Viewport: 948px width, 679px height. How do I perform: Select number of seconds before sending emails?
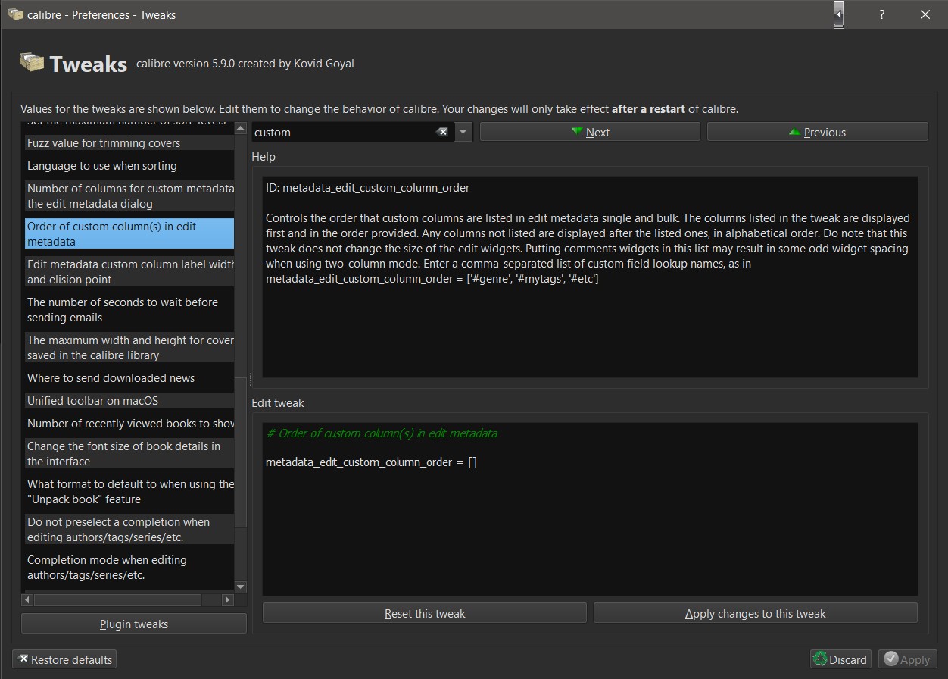pyautogui.click(x=129, y=310)
